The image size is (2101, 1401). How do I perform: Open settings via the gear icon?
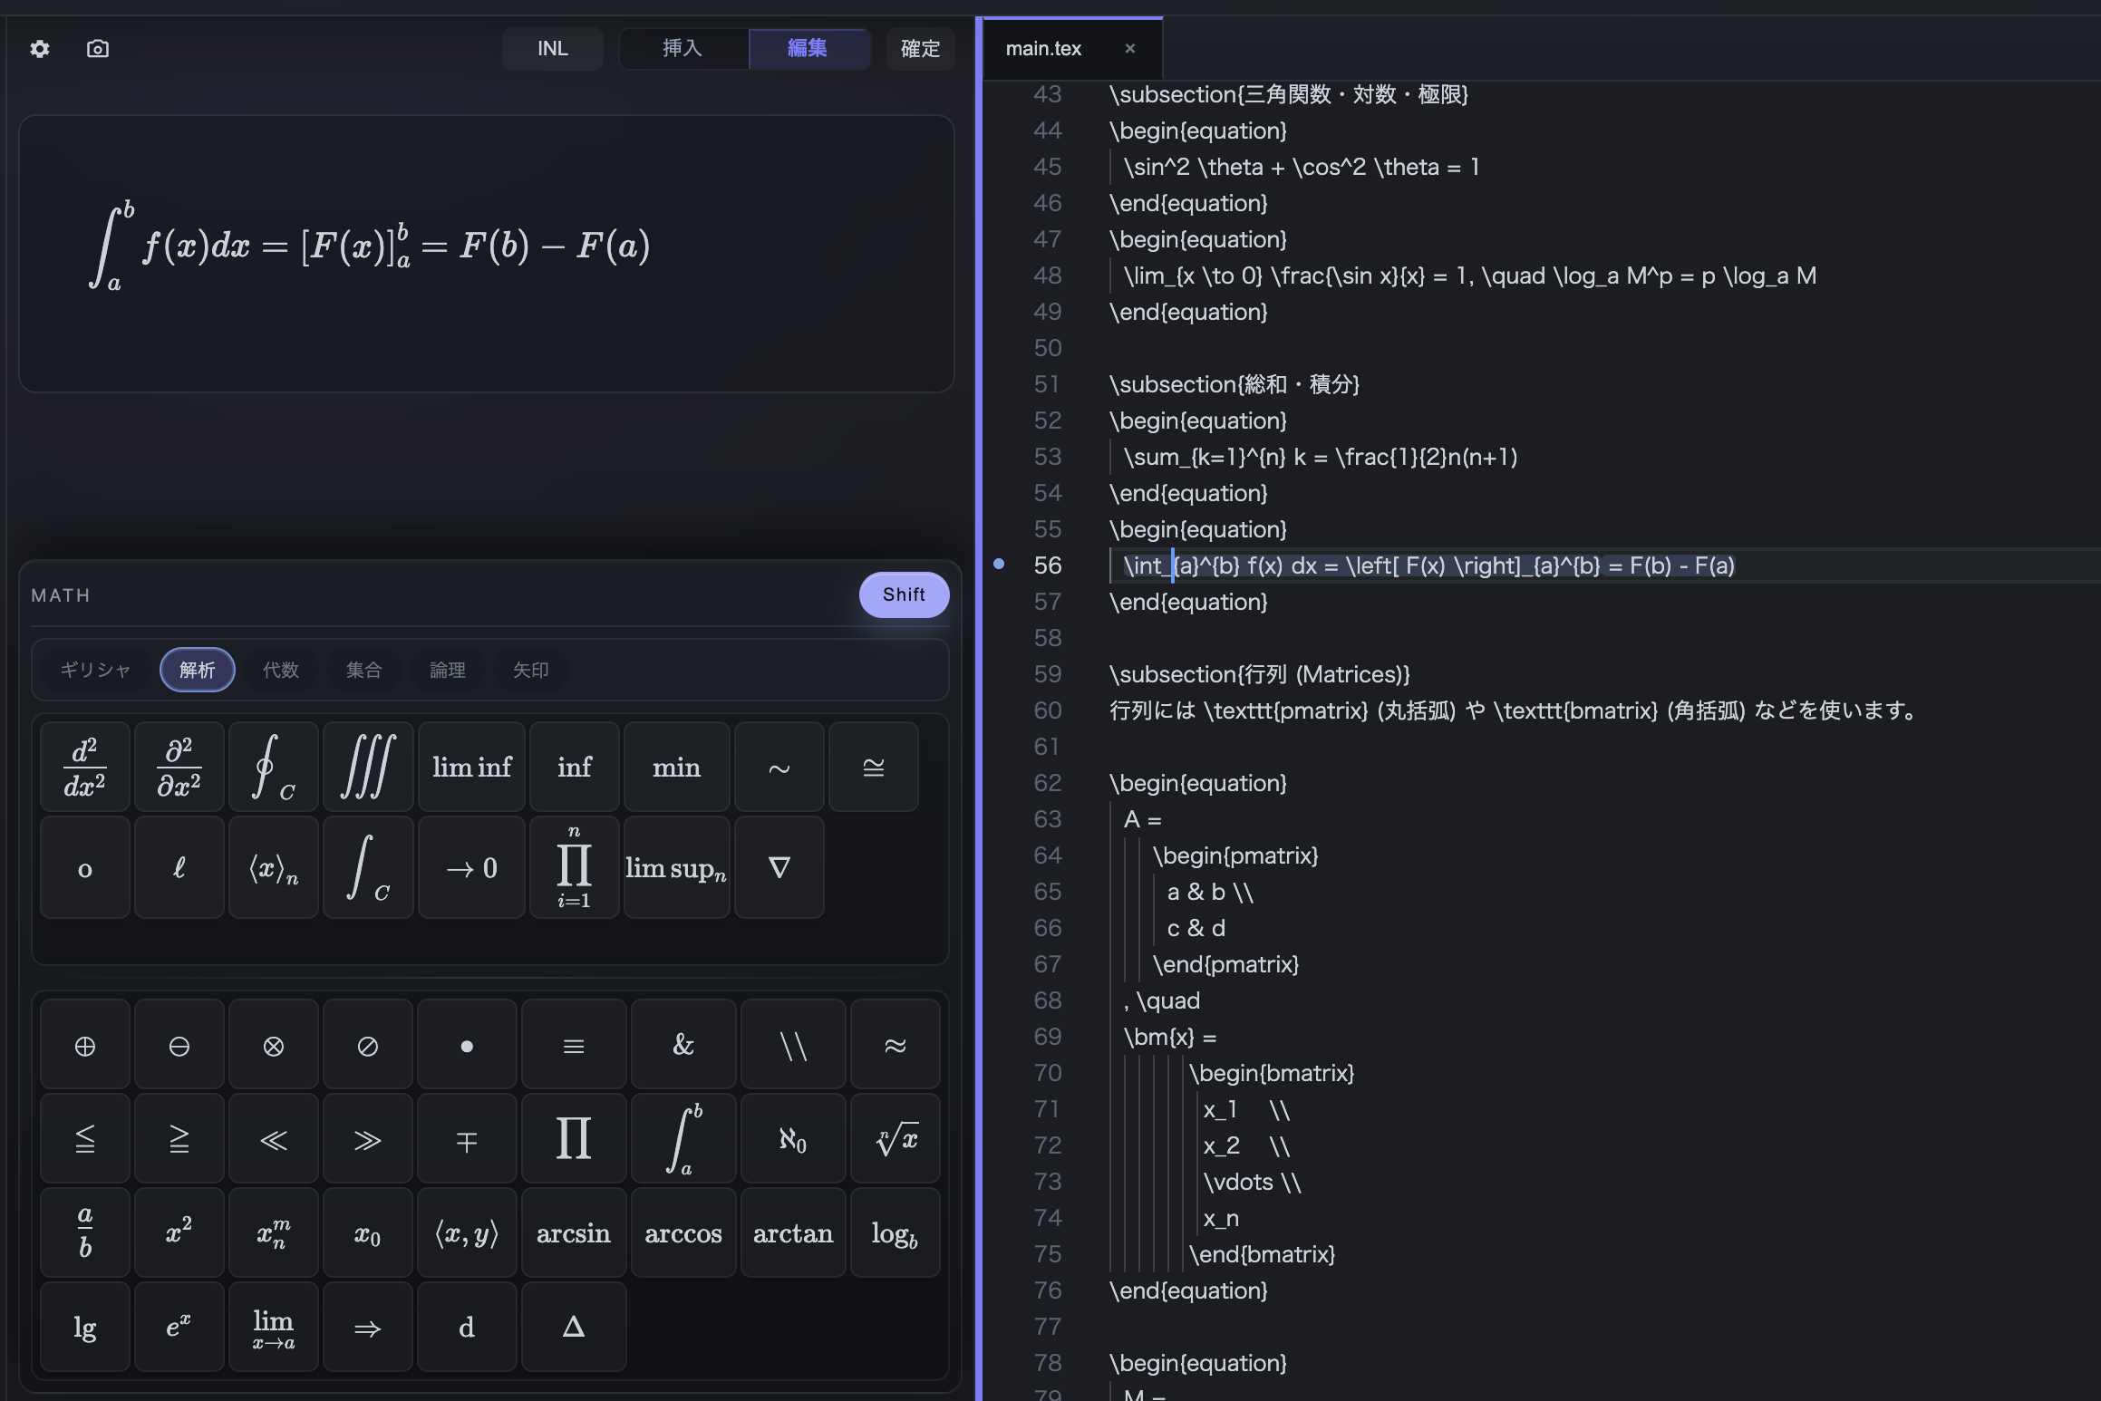pos(40,49)
